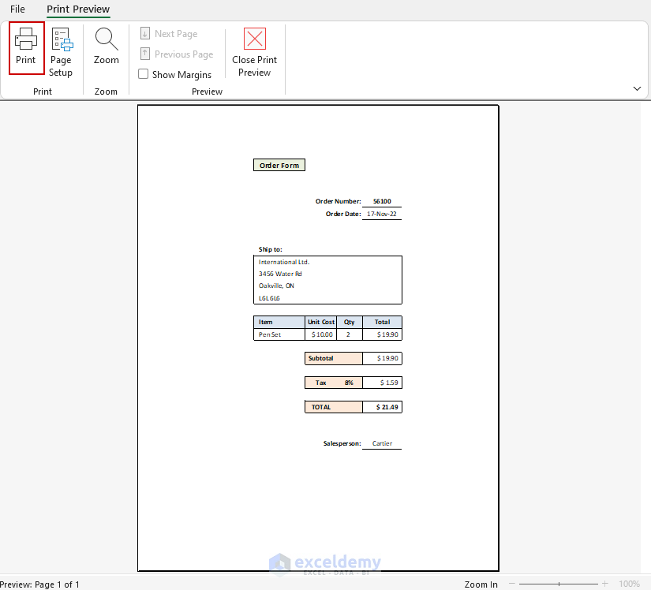Screen dimensions: 651x590
Task: Select the Print Preview tab
Action: [x=78, y=9]
